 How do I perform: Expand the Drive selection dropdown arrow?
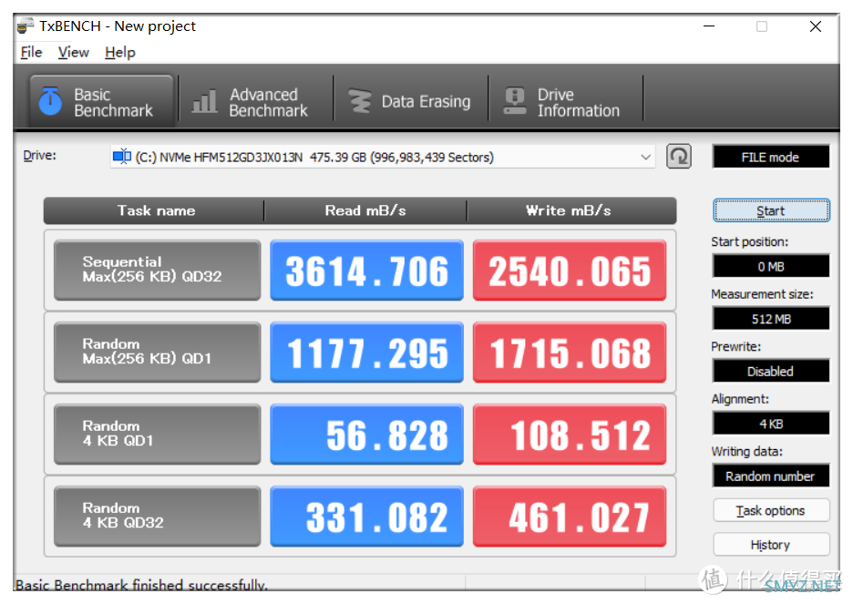pyautogui.click(x=646, y=157)
